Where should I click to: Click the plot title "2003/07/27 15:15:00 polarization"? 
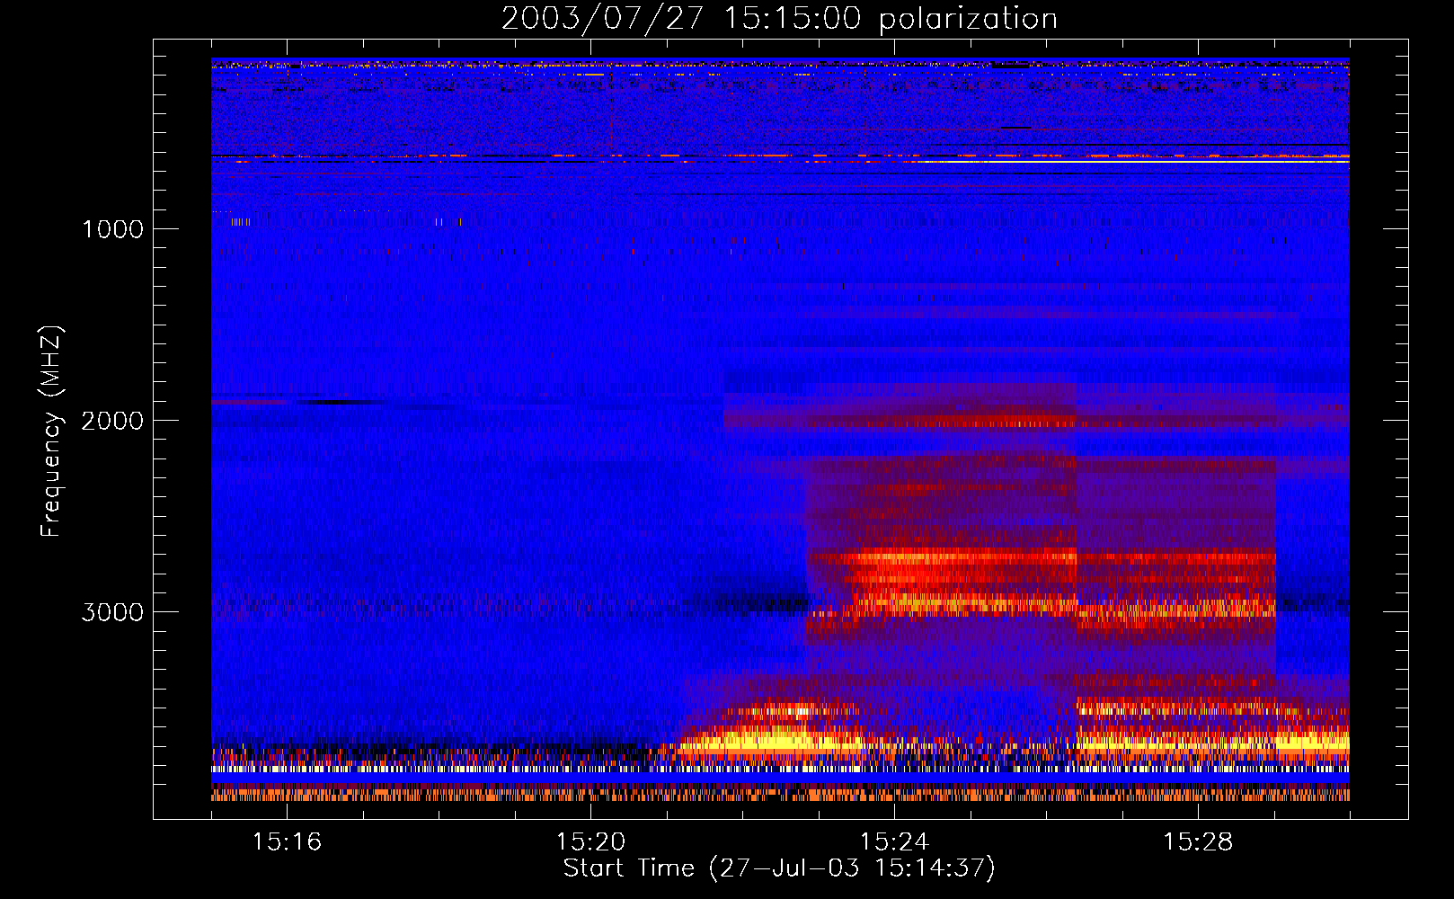click(x=779, y=19)
